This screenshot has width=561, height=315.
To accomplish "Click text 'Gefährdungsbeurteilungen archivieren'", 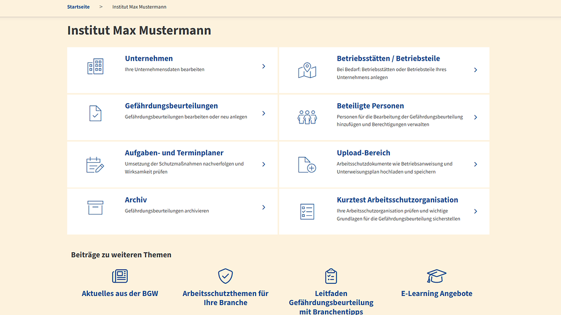I will pyautogui.click(x=167, y=211).
